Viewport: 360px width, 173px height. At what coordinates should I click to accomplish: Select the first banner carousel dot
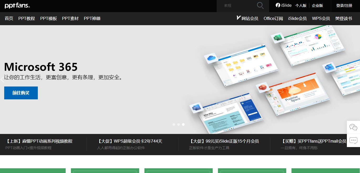[x=174, y=125]
